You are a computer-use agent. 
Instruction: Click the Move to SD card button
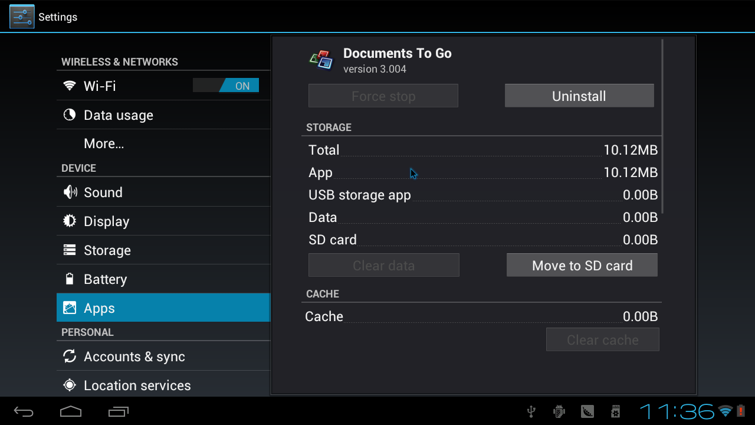582,265
